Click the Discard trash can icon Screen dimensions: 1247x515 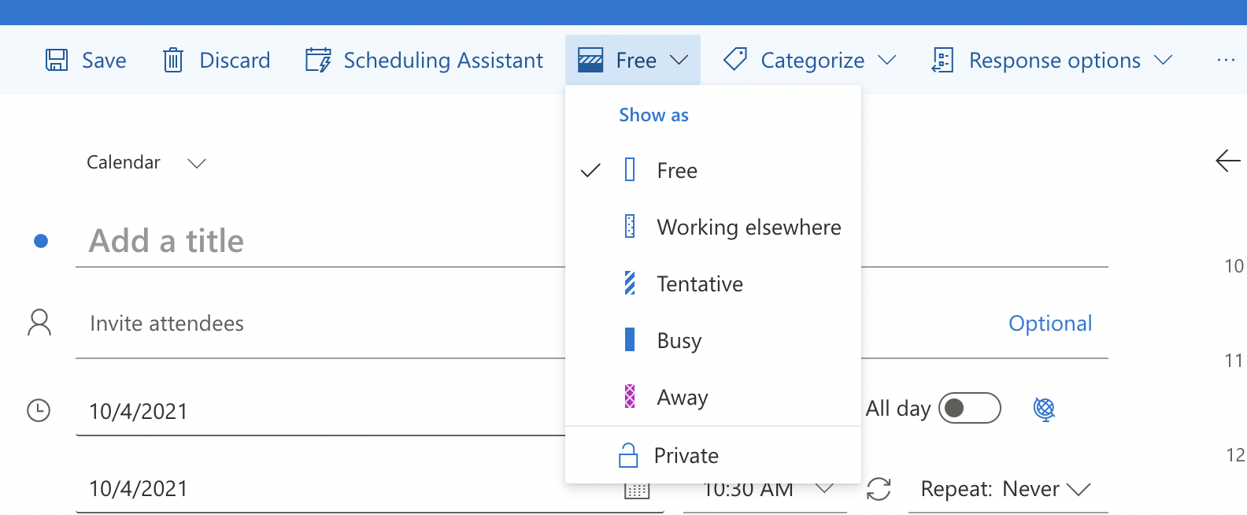click(x=173, y=61)
